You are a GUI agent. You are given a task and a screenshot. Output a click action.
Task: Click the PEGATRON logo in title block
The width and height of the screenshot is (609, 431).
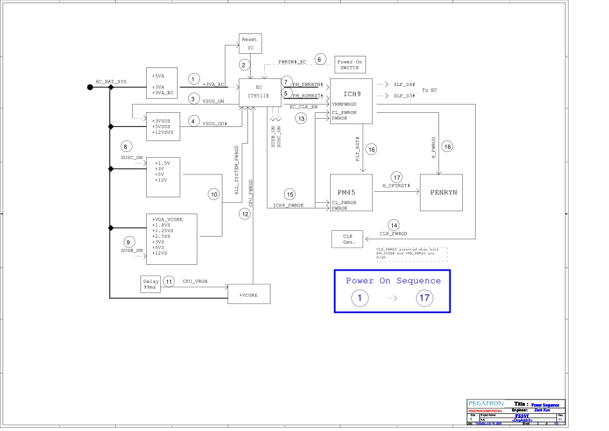click(x=486, y=403)
